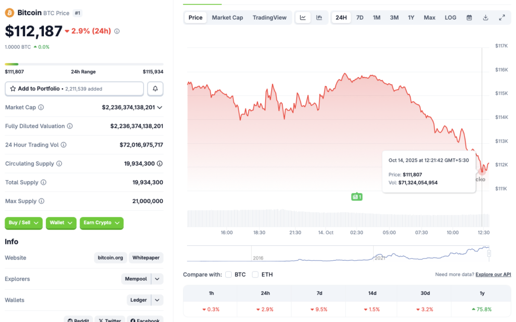Switch to candlestick chart view icon

(x=319, y=18)
